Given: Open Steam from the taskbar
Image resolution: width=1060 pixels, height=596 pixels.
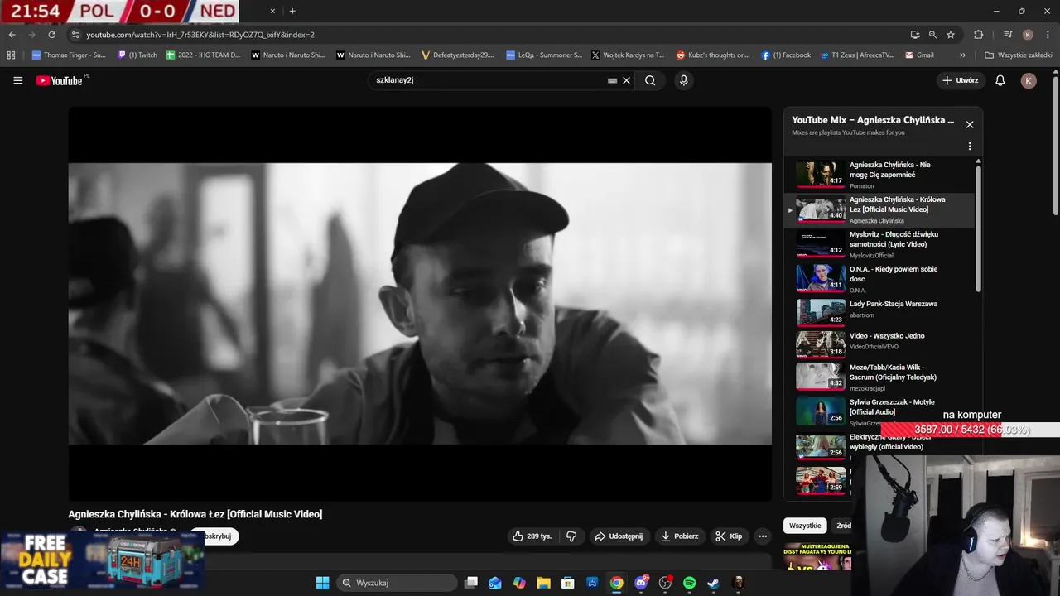Looking at the screenshot, I should pos(713,583).
